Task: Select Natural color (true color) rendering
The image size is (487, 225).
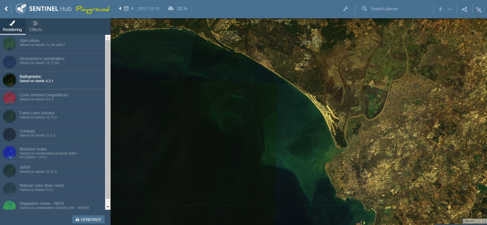Action: [52, 189]
